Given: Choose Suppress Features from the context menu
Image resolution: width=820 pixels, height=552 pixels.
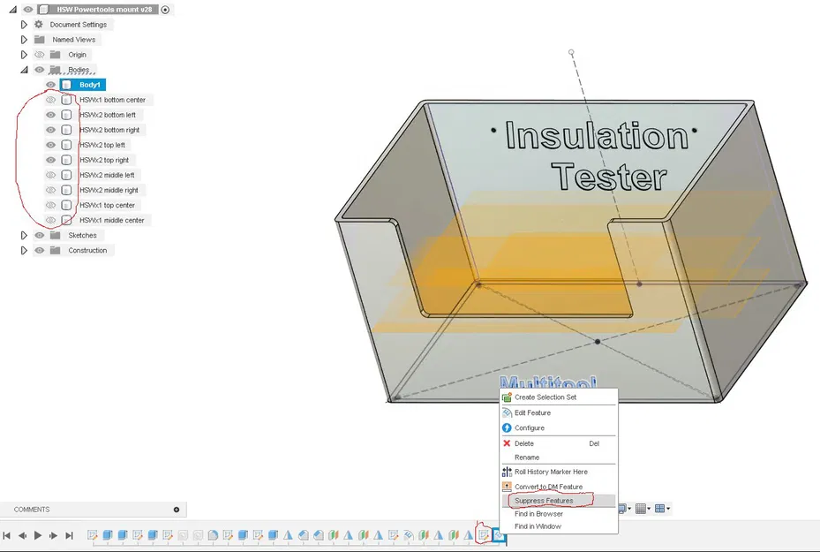Looking at the screenshot, I should (543, 500).
